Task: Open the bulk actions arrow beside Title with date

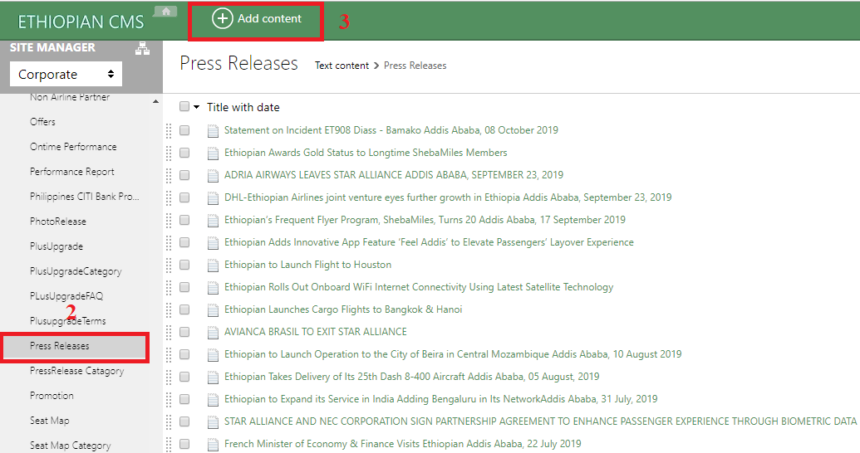Action: coord(196,107)
